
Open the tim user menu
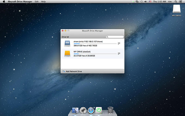170,2
